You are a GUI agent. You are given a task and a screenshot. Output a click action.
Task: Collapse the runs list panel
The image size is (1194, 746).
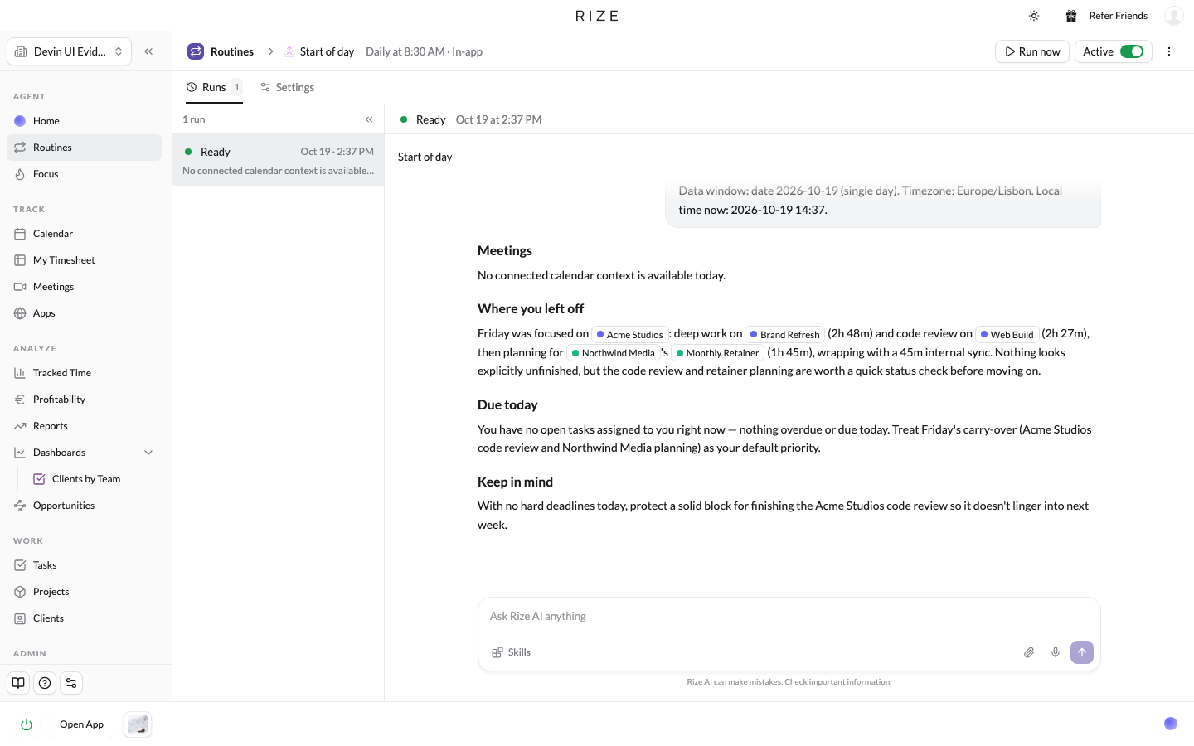click(369, 119)
